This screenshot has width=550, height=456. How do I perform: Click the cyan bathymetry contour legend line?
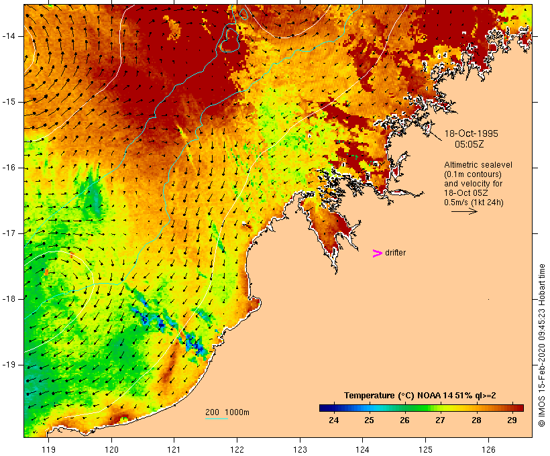[217, 418]
